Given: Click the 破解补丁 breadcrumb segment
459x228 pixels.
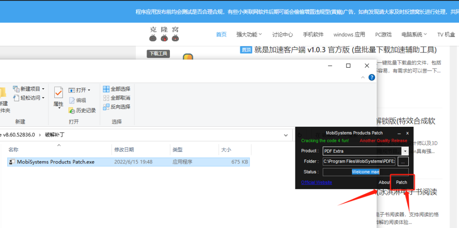Looking at the screenshot, I should (54, 135).
